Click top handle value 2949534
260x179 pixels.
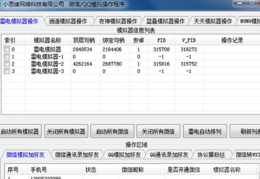pyautogui.click(x=83, y=50)
